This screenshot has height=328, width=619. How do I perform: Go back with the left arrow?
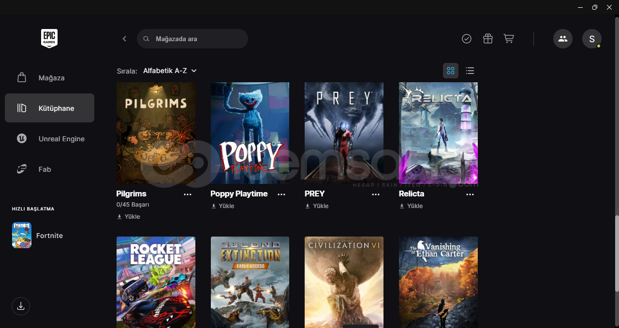click(124, 39)
